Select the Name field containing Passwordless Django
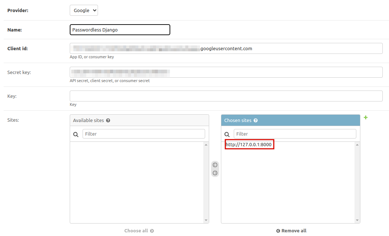 pyautogui.click(x=120, y=30)
